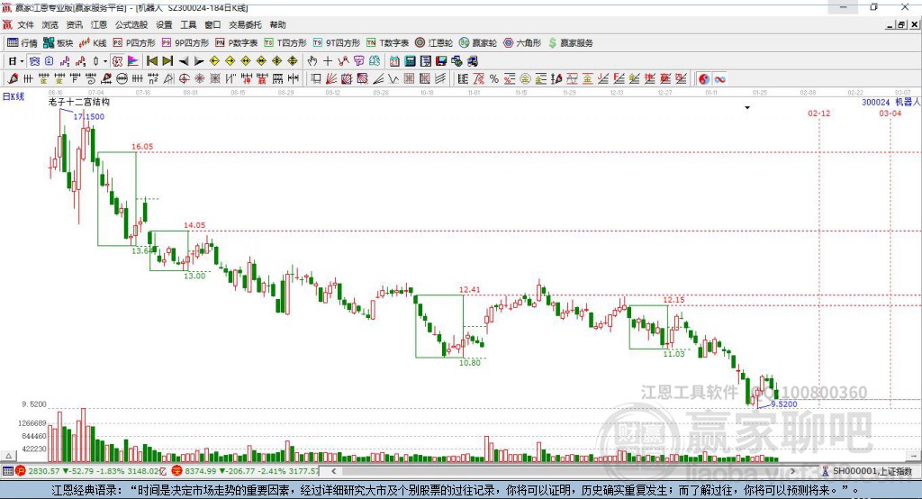Open the 板块 sector view

pyautogui.click(x=58, y=43)
